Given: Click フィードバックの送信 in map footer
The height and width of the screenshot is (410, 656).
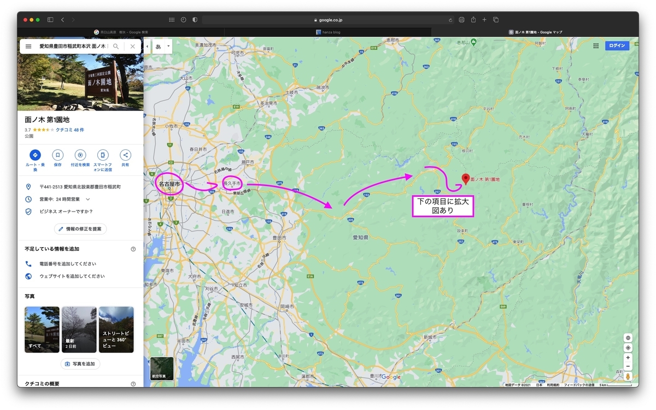Looking at the screenshot, I should [579, 385].
